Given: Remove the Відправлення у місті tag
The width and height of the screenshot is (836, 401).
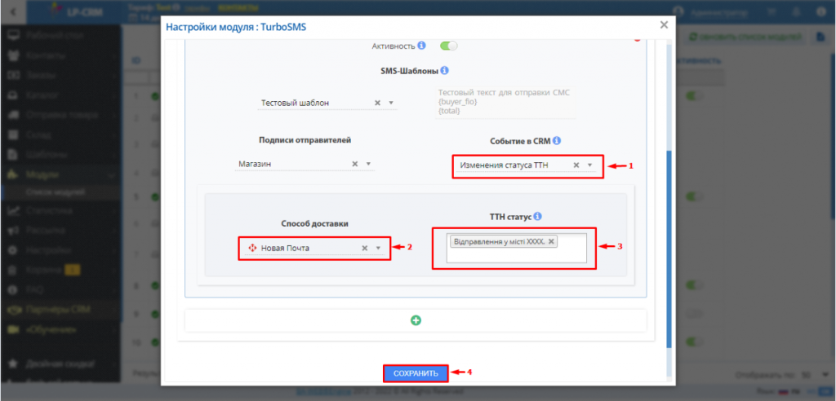Looking at the screenshot, I should coord(551,241).
